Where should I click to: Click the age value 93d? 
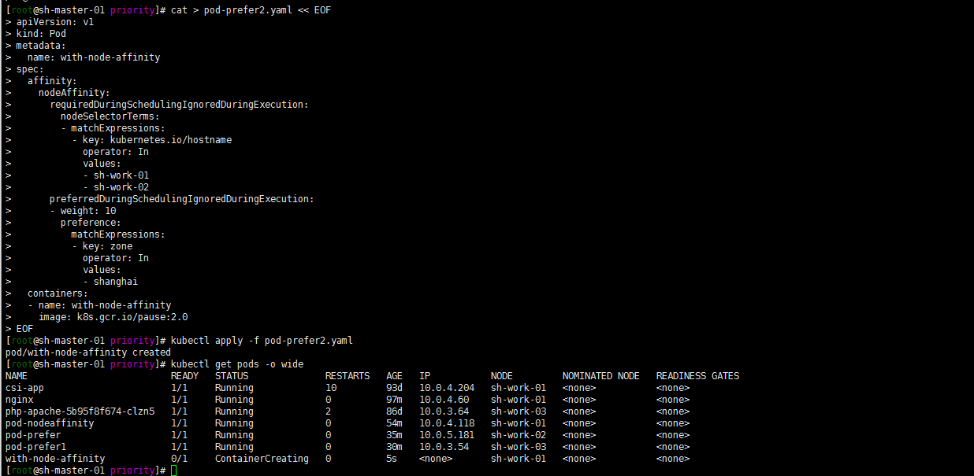[x=394, y=388]
